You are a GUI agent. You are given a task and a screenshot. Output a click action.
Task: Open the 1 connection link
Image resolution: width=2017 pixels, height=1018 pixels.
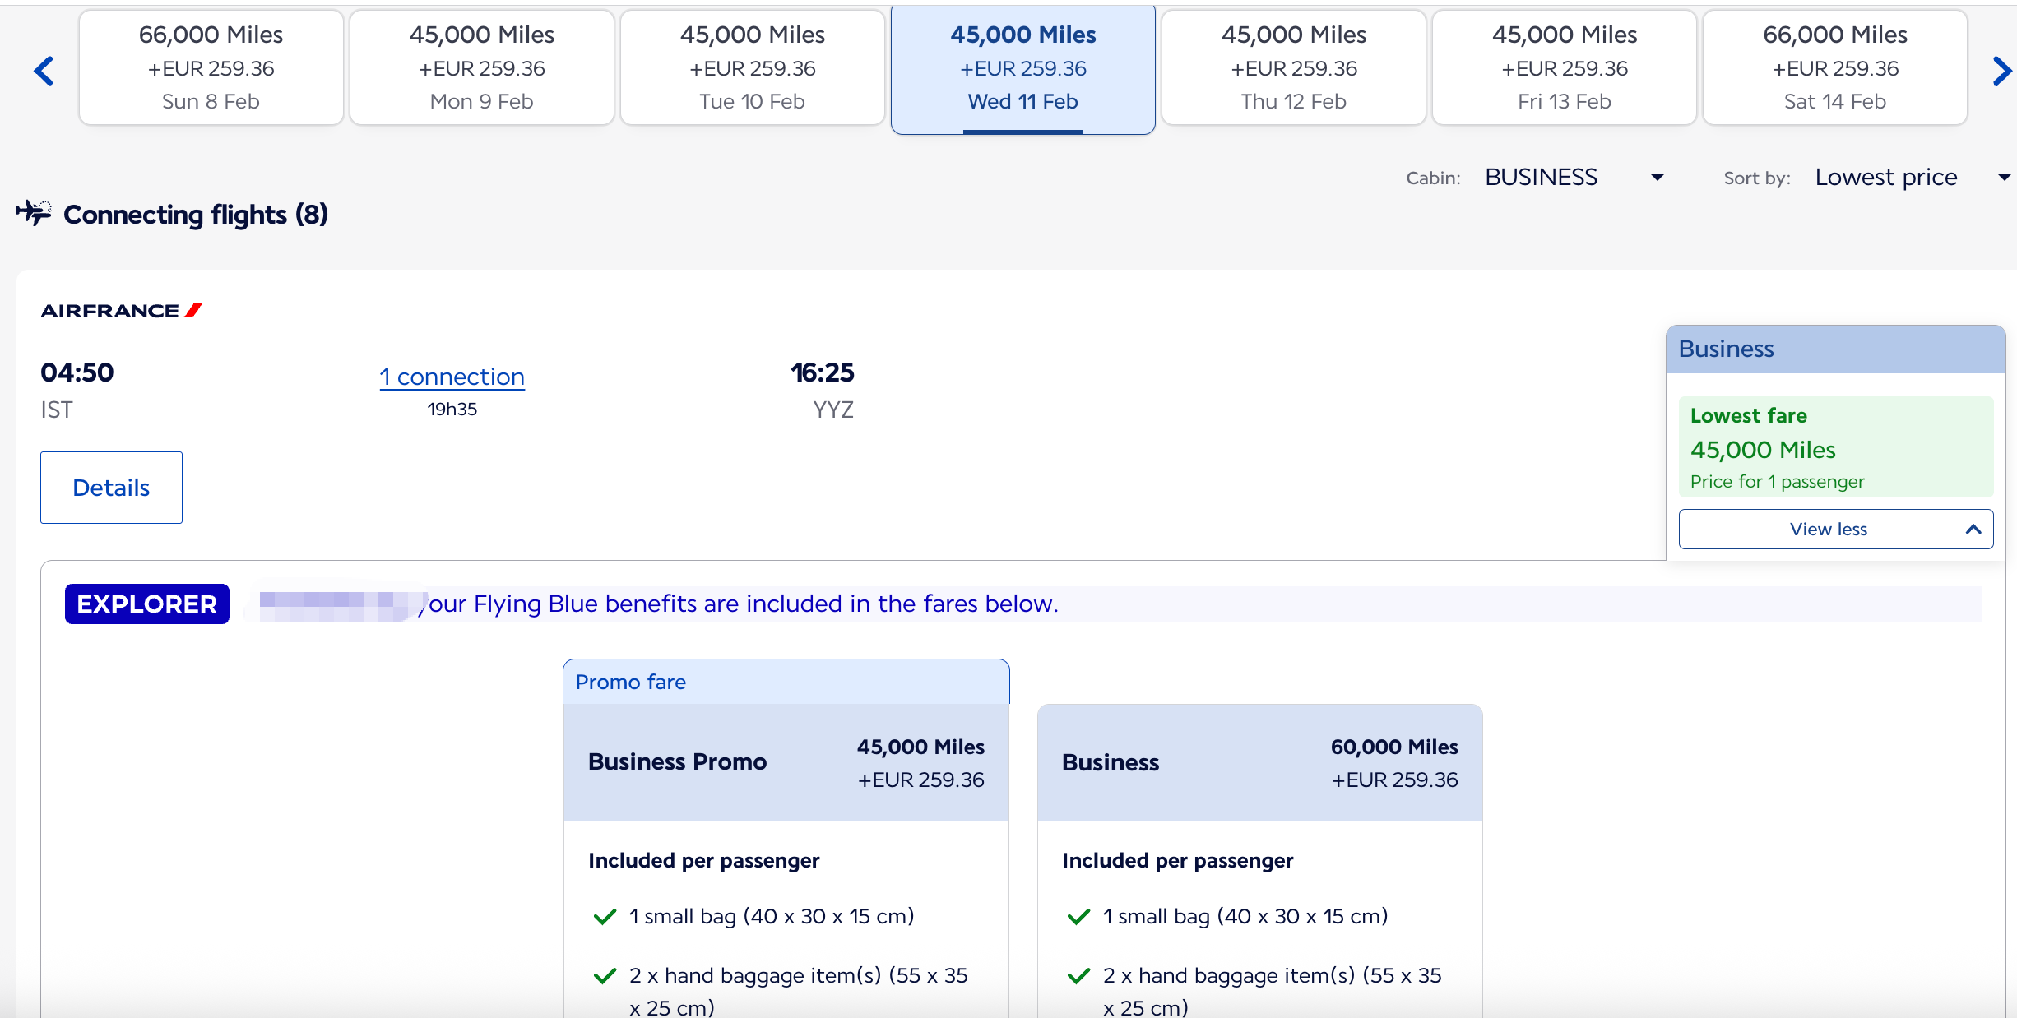[x=452, y=377]
